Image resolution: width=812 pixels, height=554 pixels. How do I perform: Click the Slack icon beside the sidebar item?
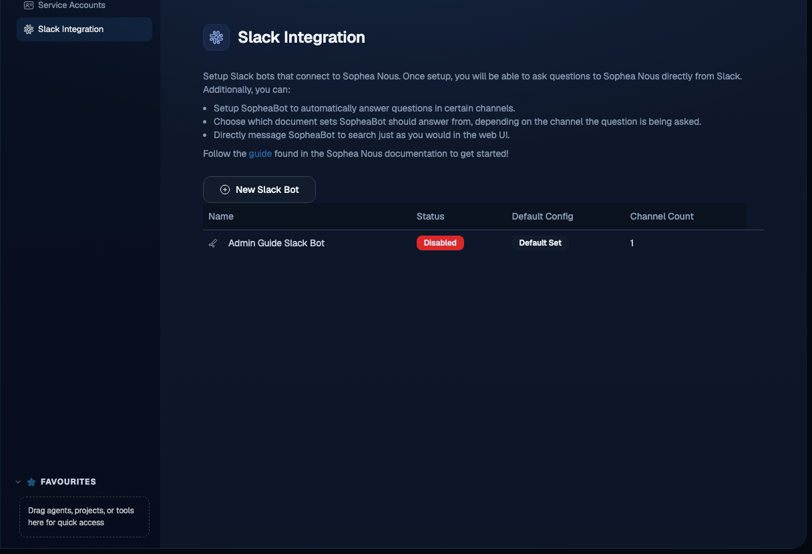(28, 29)
